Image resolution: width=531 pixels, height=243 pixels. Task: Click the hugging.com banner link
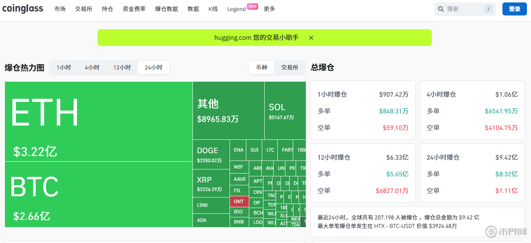click(257, 38)
